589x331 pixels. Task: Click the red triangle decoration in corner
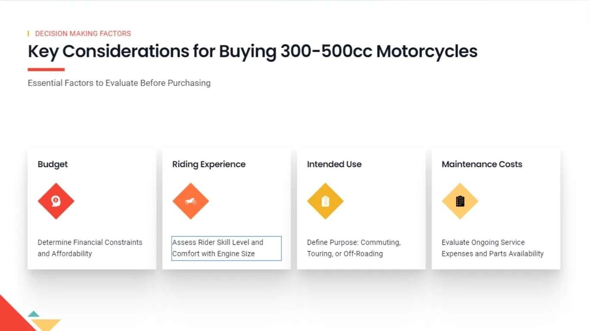[x=13, y=317]
